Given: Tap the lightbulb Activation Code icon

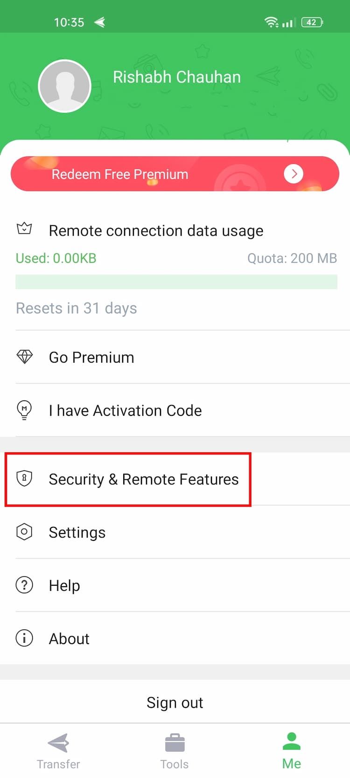Looking at the screenshot, I should [24, 410].
